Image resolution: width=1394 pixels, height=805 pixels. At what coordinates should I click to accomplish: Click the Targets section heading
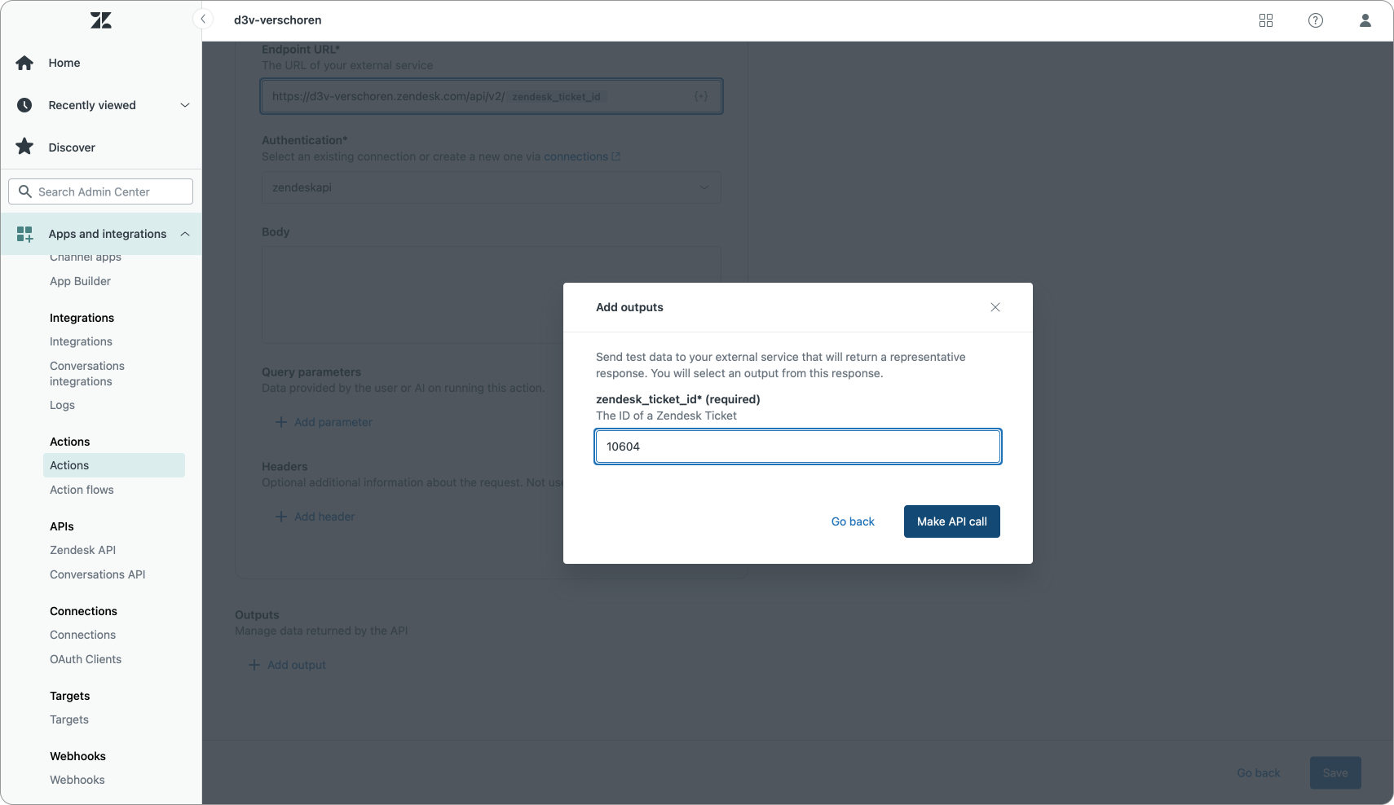click(x=69, y=696)
